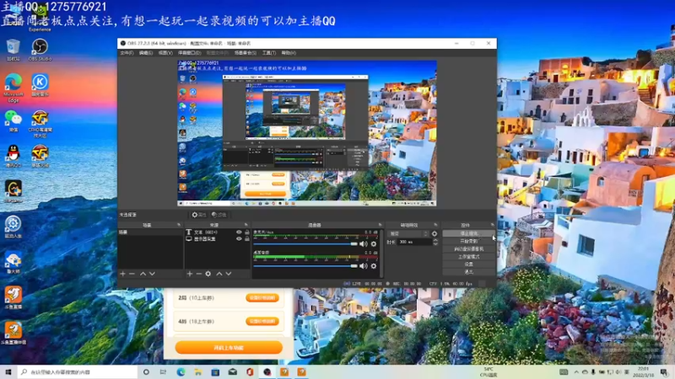The height and width of the screenshot is (379, 675).
Task: Open the Recycle Bin desktop icon
Action: click(13, 50)
